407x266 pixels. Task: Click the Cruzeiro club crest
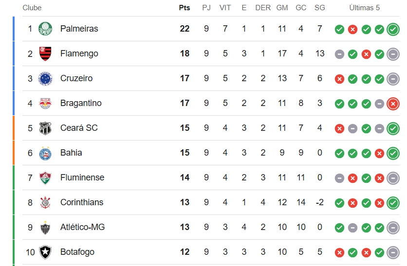tap(45, 78)
